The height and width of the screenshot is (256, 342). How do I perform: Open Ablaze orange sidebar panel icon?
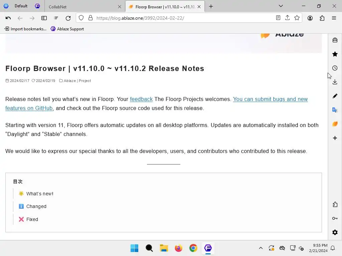335,124
